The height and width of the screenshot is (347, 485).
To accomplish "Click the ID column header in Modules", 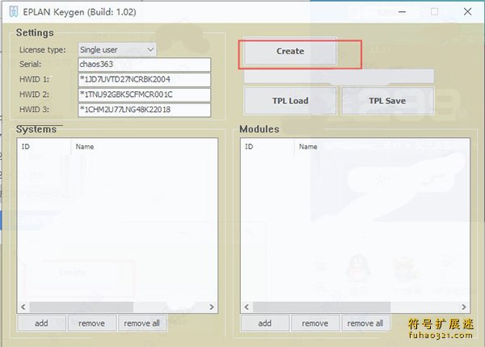I will point(268,147).
